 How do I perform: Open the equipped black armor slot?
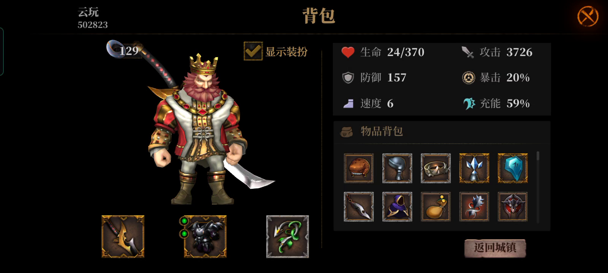[205, 237]
